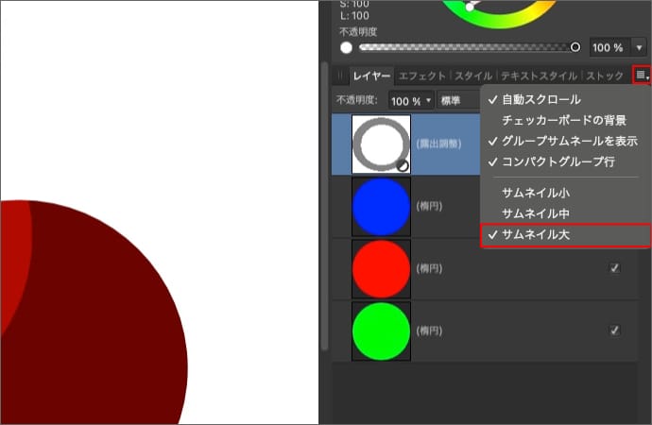Viewport: 652px width, 425px height.
Task: Select the green ellipse layer thumbnail
Action: pos(381,331)
